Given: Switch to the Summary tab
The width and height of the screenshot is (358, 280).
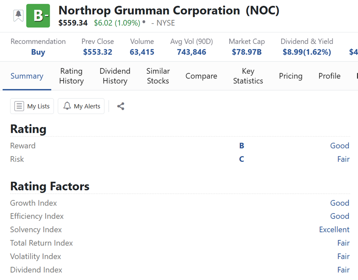Looking at the screenshot, I should click(27, 76).
